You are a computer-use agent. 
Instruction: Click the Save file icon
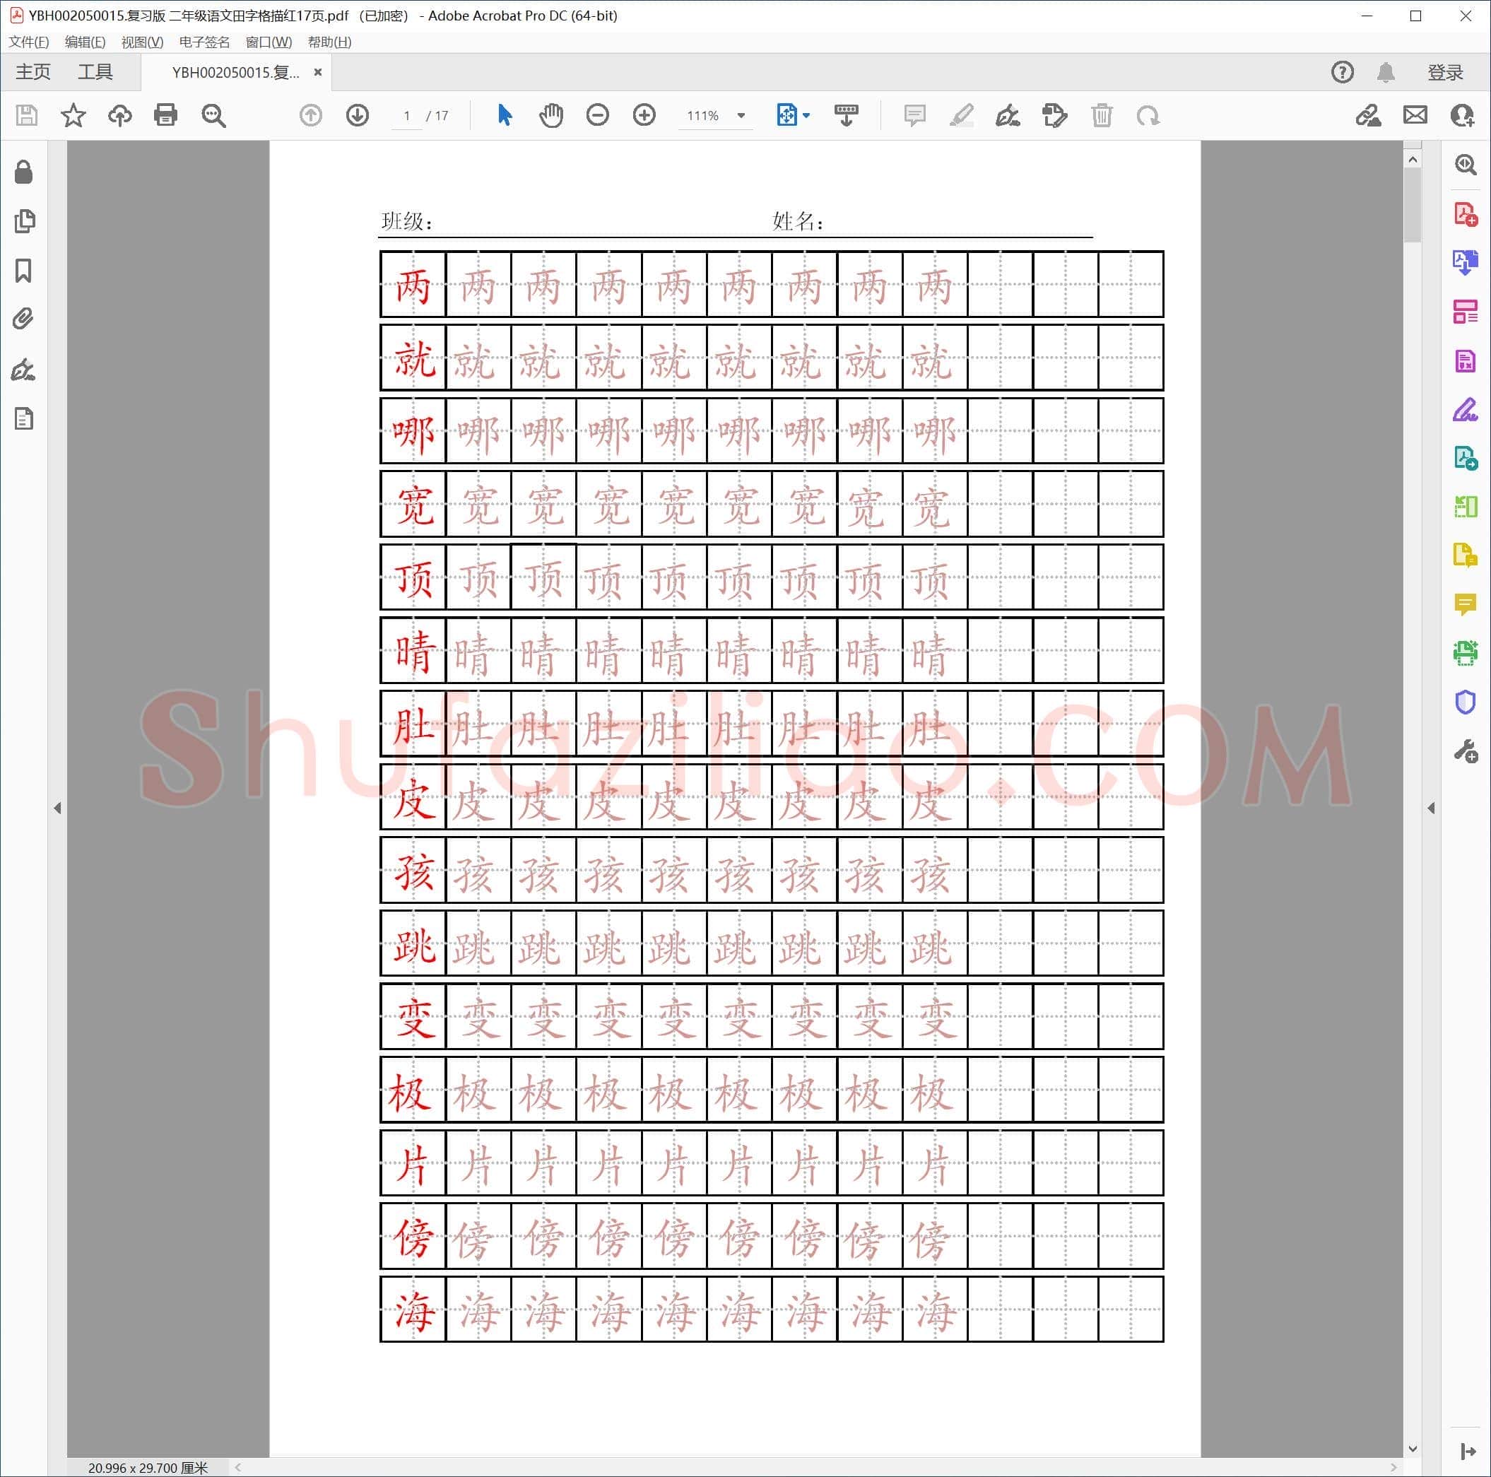point(27,116)
